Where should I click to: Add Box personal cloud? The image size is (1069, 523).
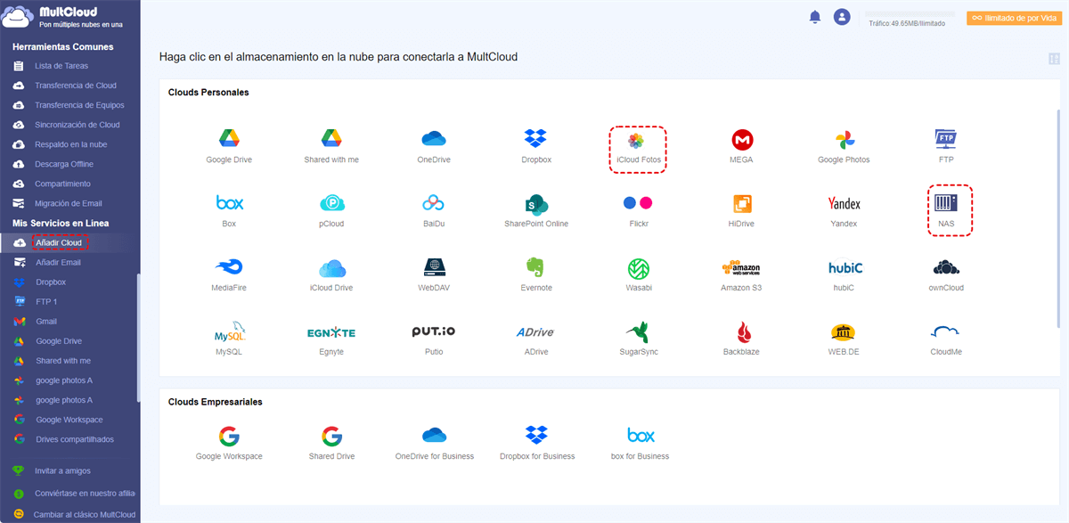tap(229, 211)
